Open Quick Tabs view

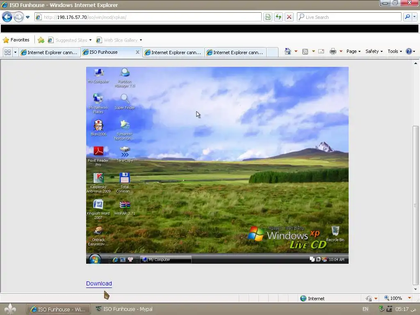point(7,52)
